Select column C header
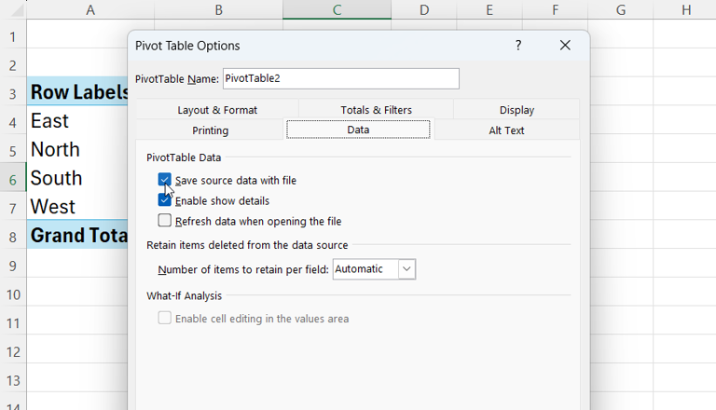The width and height of the screenshot is (716, 410). coord(337,9)
